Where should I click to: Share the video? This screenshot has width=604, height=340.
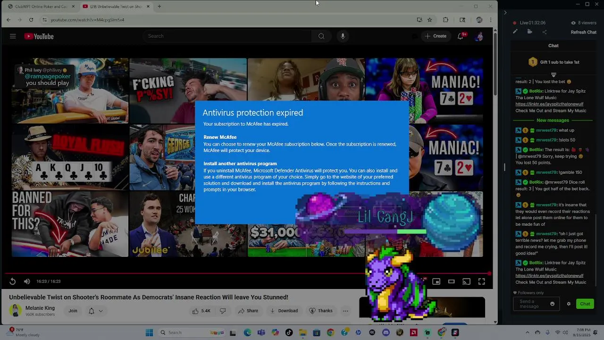(248, 311)
